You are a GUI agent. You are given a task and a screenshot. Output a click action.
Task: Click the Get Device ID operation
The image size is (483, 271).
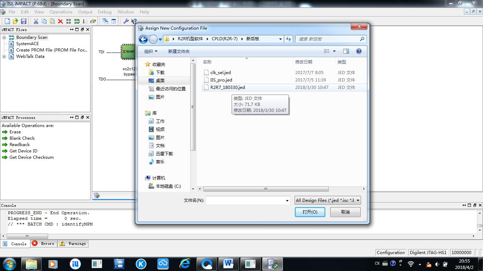[x=23, y=151]
